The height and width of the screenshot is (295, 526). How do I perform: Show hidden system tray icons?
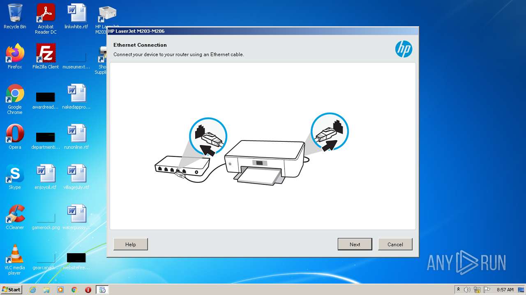[x=458, y=290]
